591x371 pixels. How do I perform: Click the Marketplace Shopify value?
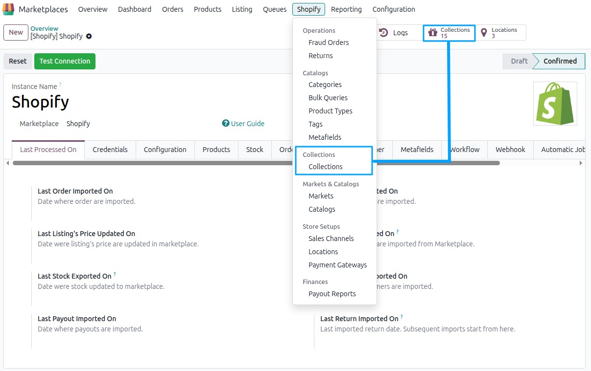[78, 124]
